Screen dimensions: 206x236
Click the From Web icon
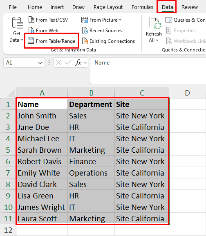coord(31,30)
